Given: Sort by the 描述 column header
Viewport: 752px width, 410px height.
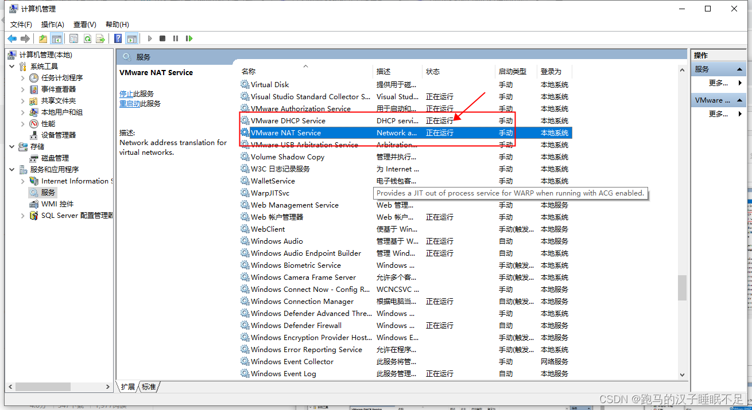Looking at the screenshot, I should (398, 71).
